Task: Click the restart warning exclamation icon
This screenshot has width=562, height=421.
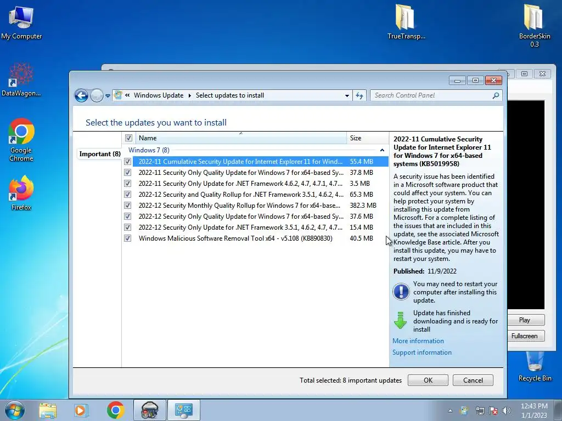Action: point(401,292)
